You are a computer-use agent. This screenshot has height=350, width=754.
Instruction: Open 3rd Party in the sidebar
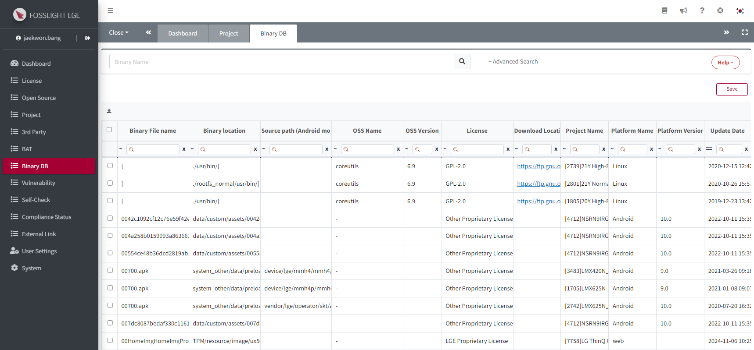pos(49,132)
